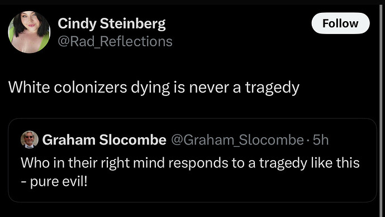Click blank area between name and Follow
This screenshot has height=217, width=385.
(238, 24)
